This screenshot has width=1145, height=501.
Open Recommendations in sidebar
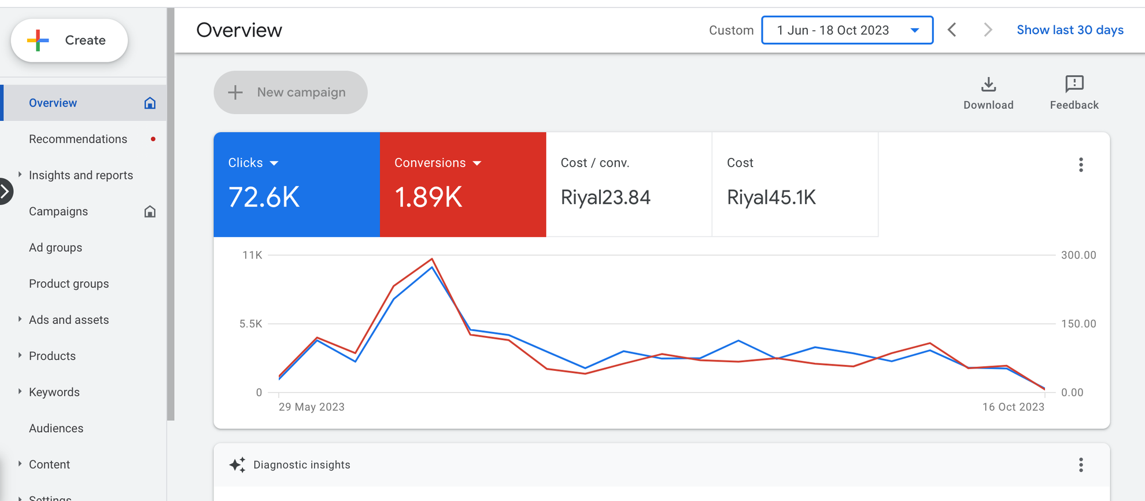click(78, 139)
